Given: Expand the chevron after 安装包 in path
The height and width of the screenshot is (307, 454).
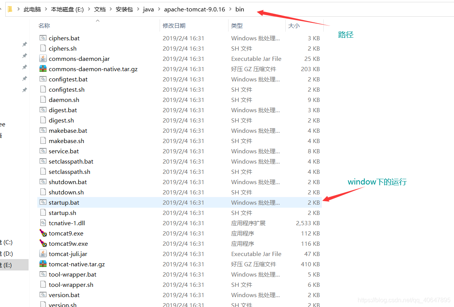Looking at the screenshot, I should coord(138,9).
